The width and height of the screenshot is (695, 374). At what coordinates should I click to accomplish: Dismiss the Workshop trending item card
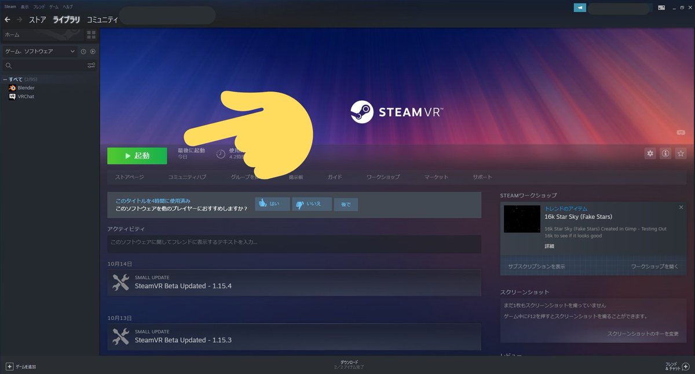[681, 207]
